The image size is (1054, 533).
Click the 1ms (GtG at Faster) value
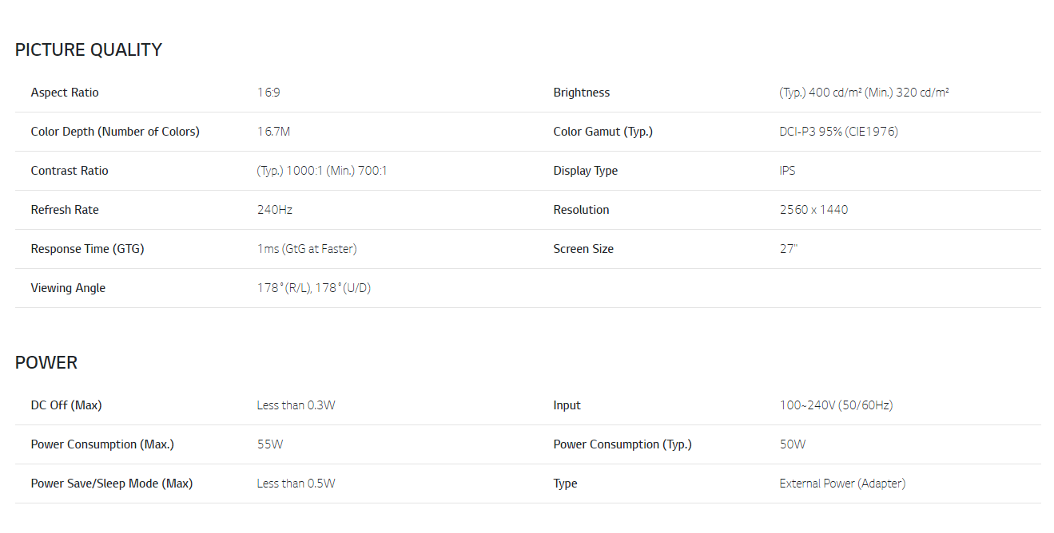coord(307,249)
